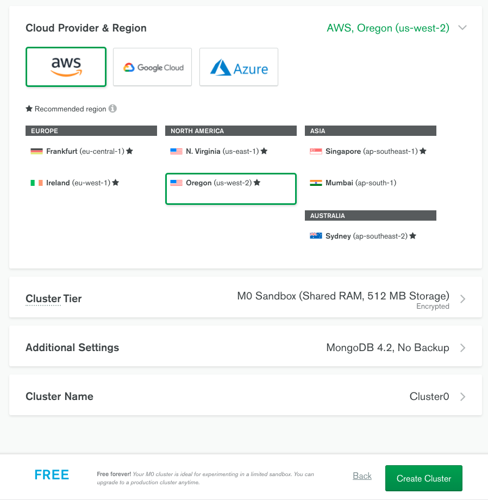488x500 pixels.
Task: Expand the Cluster Name chevron arrow
Action: click(x=463, y=396)
